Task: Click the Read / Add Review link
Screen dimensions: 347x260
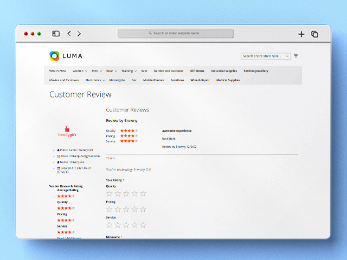Action: pyautogui.click(x=69, y=238)
